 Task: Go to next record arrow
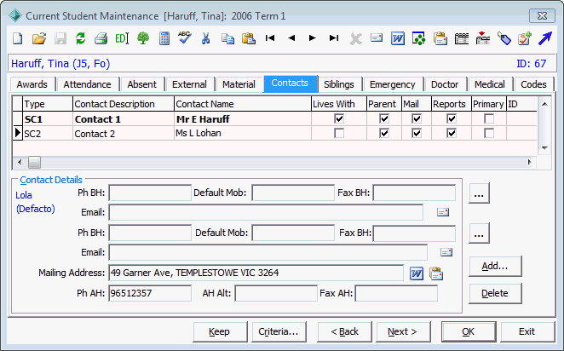click(312, 37)
